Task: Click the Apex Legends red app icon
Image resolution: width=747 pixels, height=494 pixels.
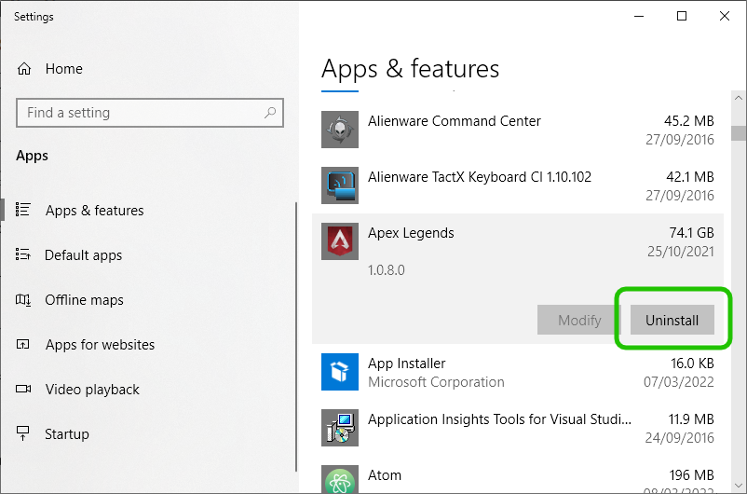Action: (340, 241)
